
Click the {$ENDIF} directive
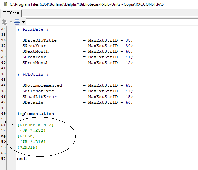pyautogui.click(x=27, y=147)
